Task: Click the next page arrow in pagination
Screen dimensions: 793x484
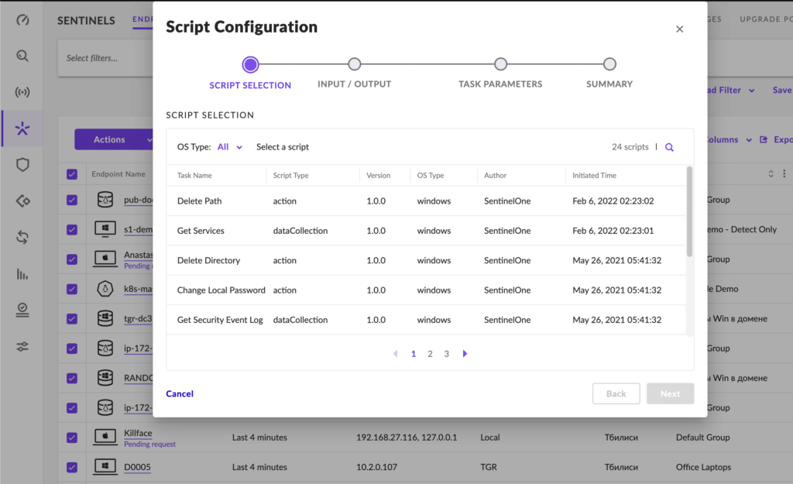Action: tap(465, 354)
